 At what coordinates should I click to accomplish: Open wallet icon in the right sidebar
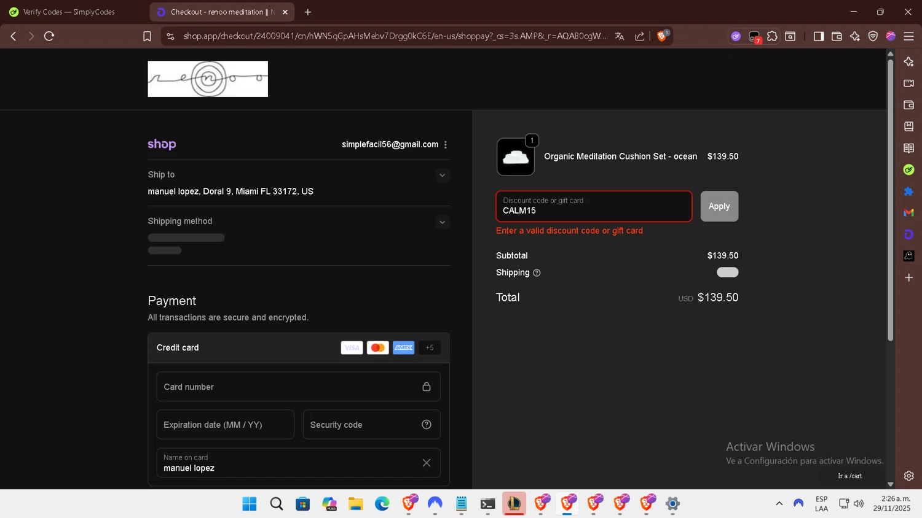[x=908, y=105]
